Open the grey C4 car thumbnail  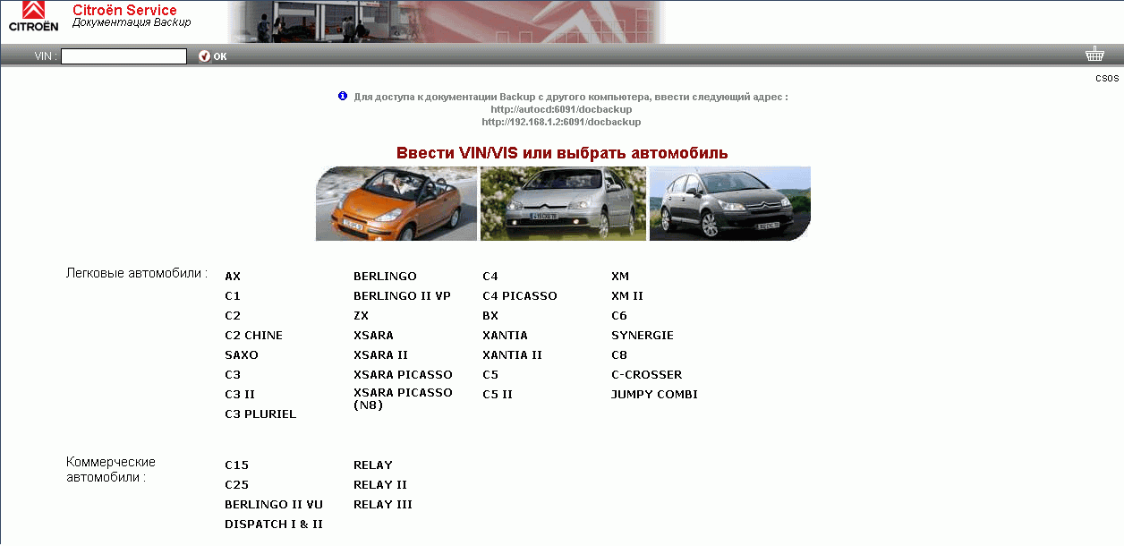tap(729, 203)
